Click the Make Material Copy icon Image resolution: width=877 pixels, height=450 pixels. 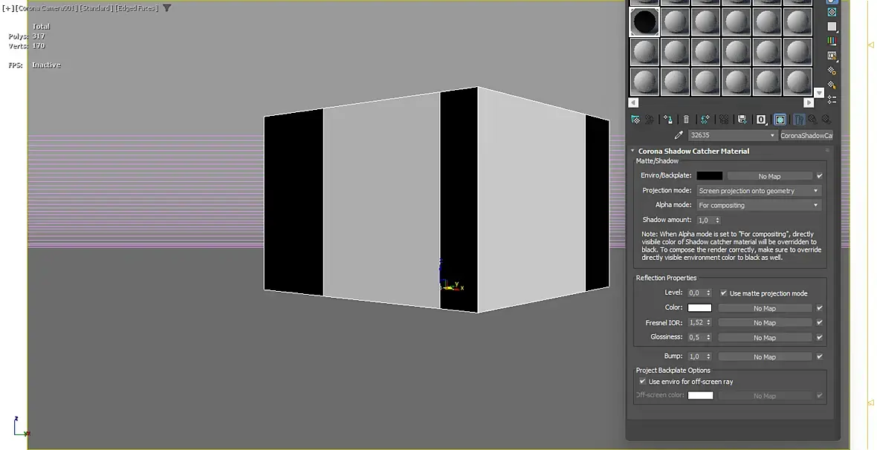click(705, 120)
